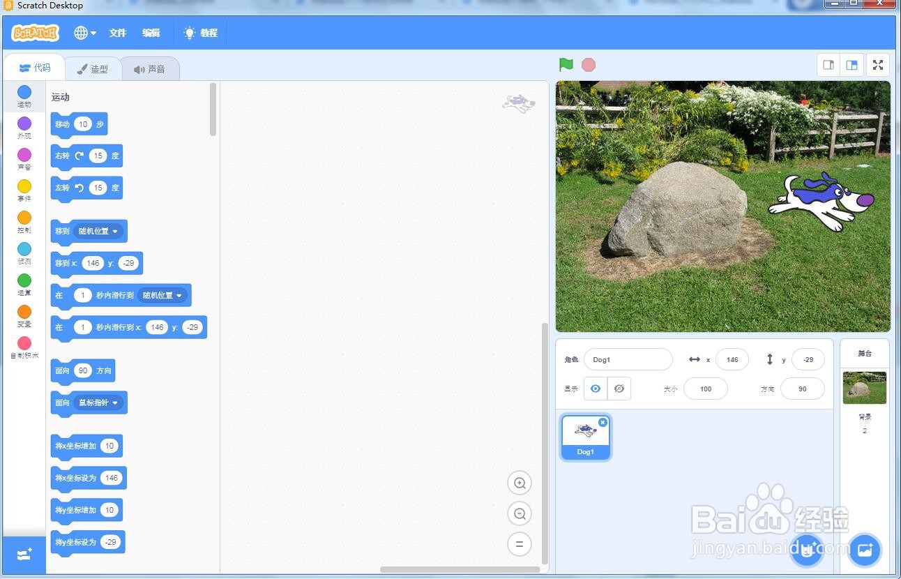Click the choose a sprite button
Image resolution: width=901 pixels, height=579 pixels.
pos(807,550)
